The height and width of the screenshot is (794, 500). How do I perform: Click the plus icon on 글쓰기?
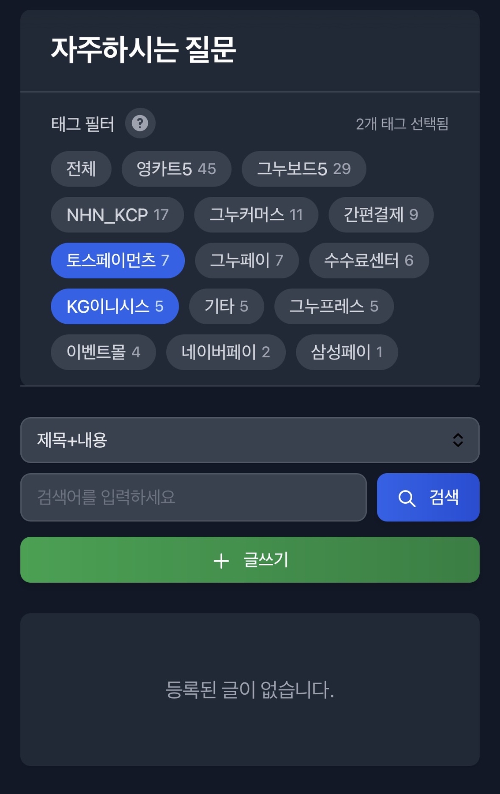pyautogui.click(x=221, y=561)
